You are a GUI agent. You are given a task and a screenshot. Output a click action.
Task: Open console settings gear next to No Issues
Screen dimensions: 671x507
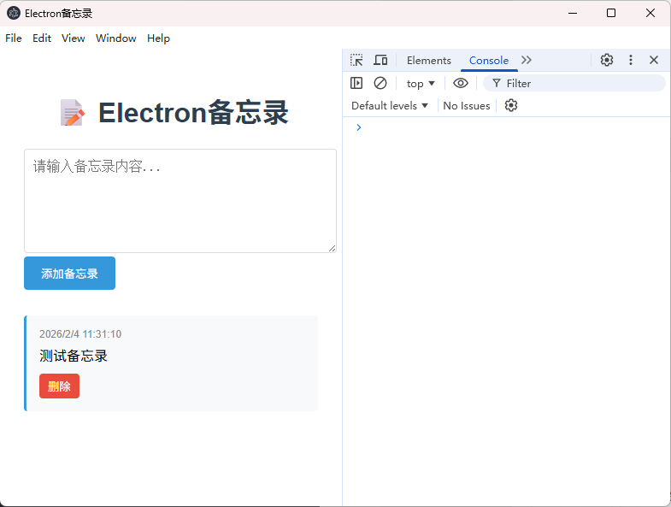click(511, 105)
